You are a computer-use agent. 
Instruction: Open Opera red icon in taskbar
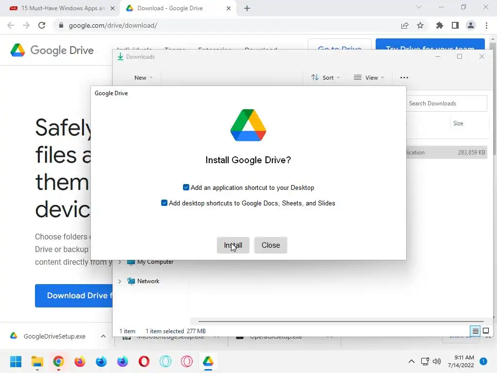(x=144, y=361)
